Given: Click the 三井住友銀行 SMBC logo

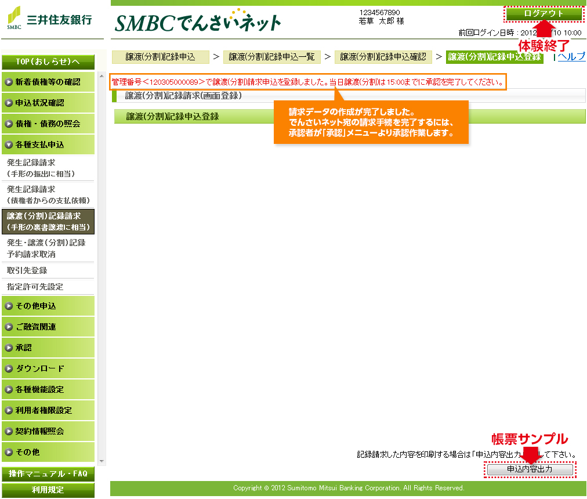Looking at the screenshot, I should coord(49,19).
